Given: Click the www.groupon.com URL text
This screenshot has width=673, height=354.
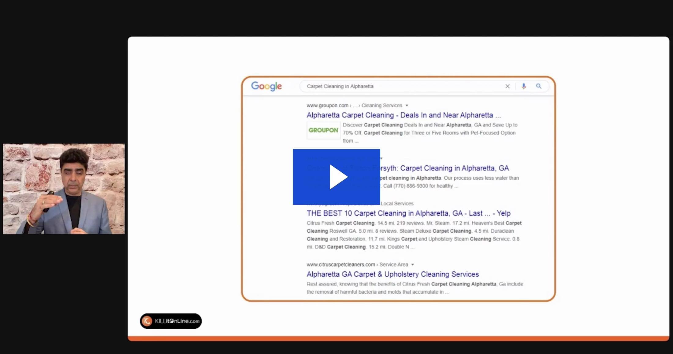Looking at the screenshot, I should [327, 105].
